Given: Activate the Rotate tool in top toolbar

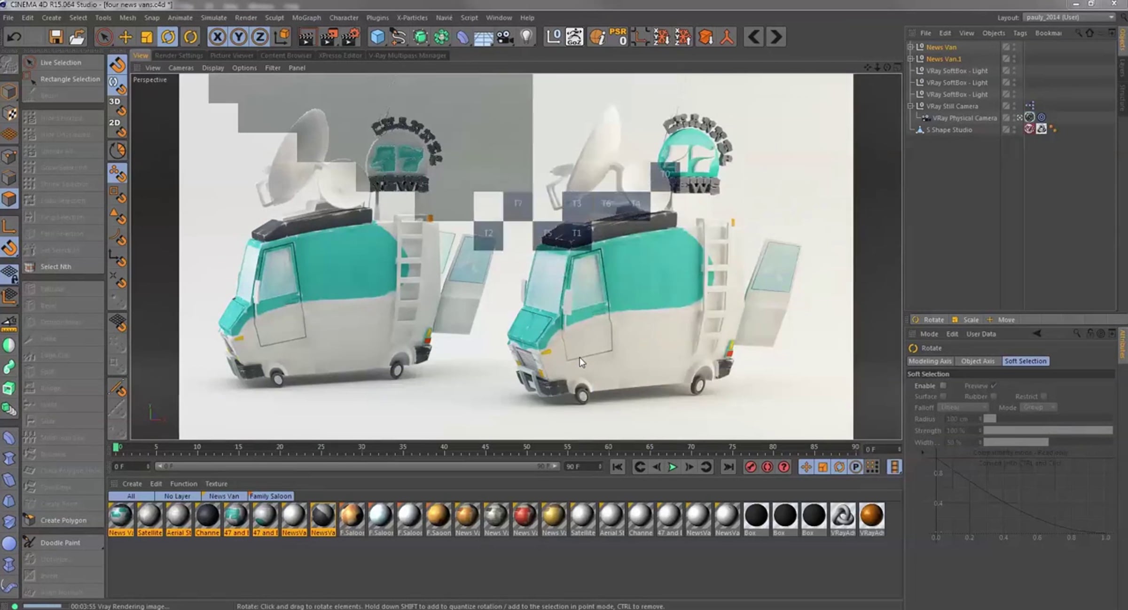Looking at the screenshot, I should 168,37.
